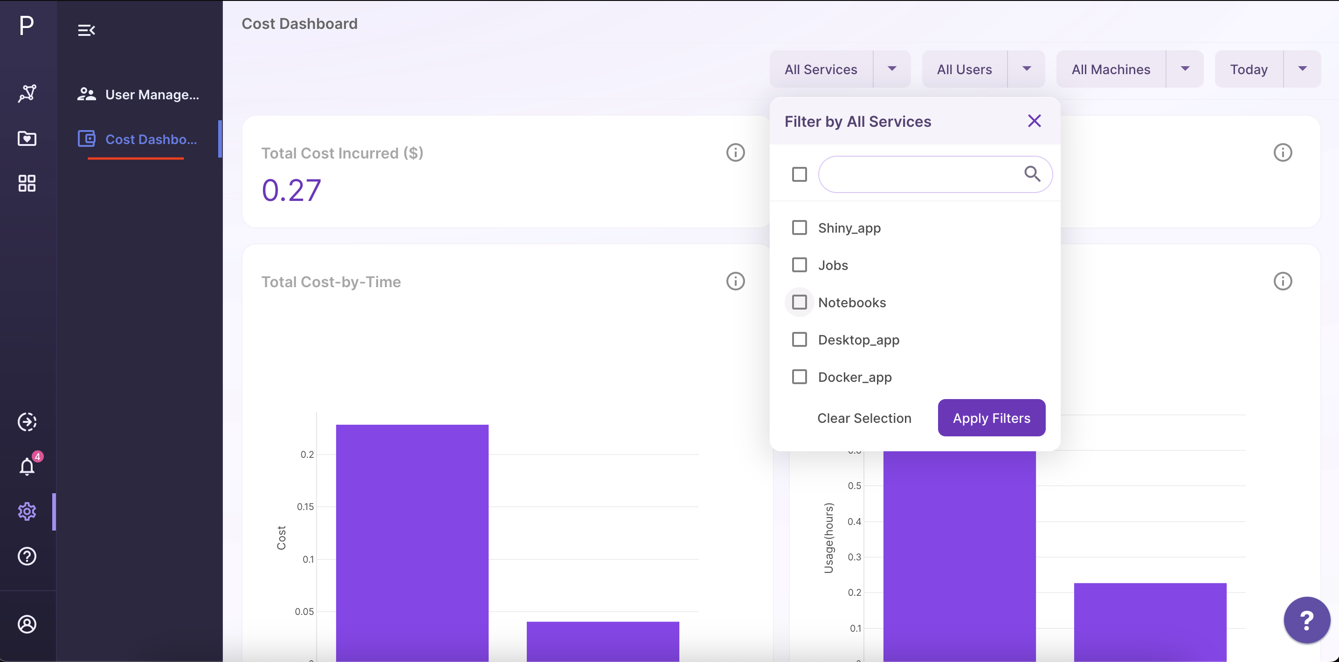This screenshot has width=1339, height=662.
Task: Click the Total Cost-by-Time heading
Action: click(331, 282)
